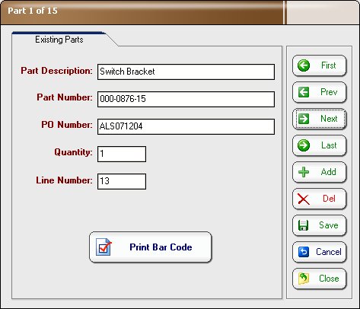Print the bar code for this part
The height and width of the screenshot is (309, 360).
(x=151, y=247)
